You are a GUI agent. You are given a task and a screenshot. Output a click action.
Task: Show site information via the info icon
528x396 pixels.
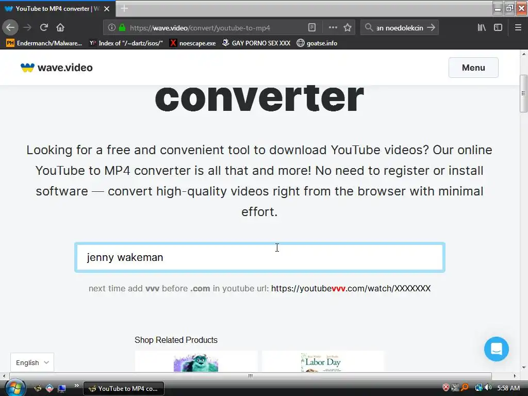[x=112, y=28]
